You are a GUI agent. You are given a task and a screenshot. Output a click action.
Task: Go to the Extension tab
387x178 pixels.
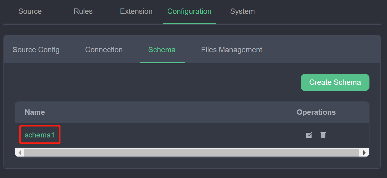pos(136,11)
